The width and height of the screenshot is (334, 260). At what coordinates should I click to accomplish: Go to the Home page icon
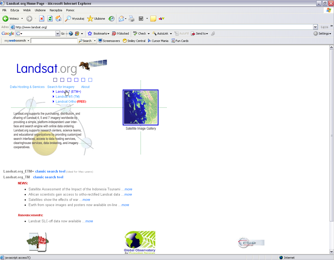pyautogui.click(x=58, y=19)
